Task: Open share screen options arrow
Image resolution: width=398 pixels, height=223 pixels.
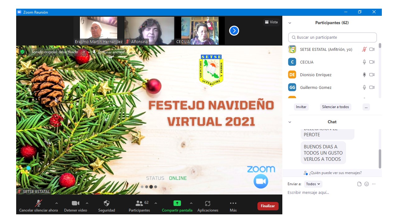Action: pos(191,203)
